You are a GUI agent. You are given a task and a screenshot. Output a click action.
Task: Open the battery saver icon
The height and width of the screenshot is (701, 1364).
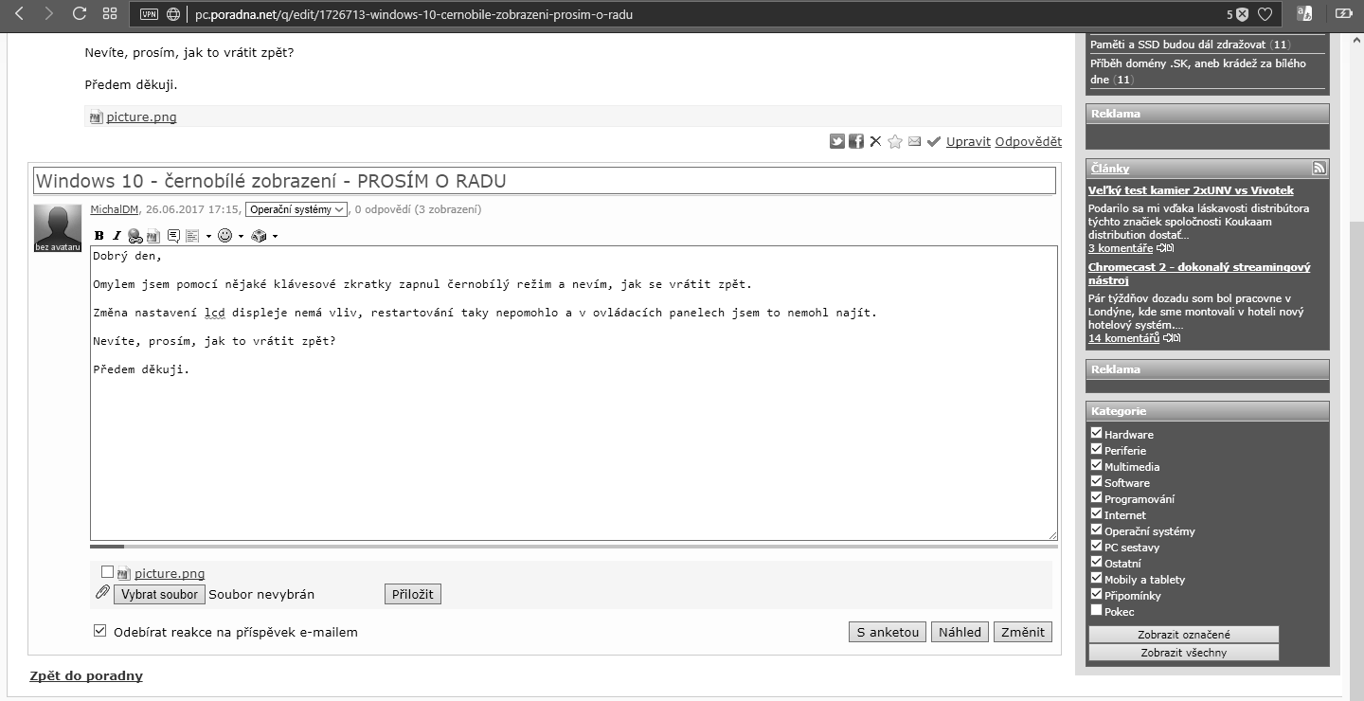1344,14
